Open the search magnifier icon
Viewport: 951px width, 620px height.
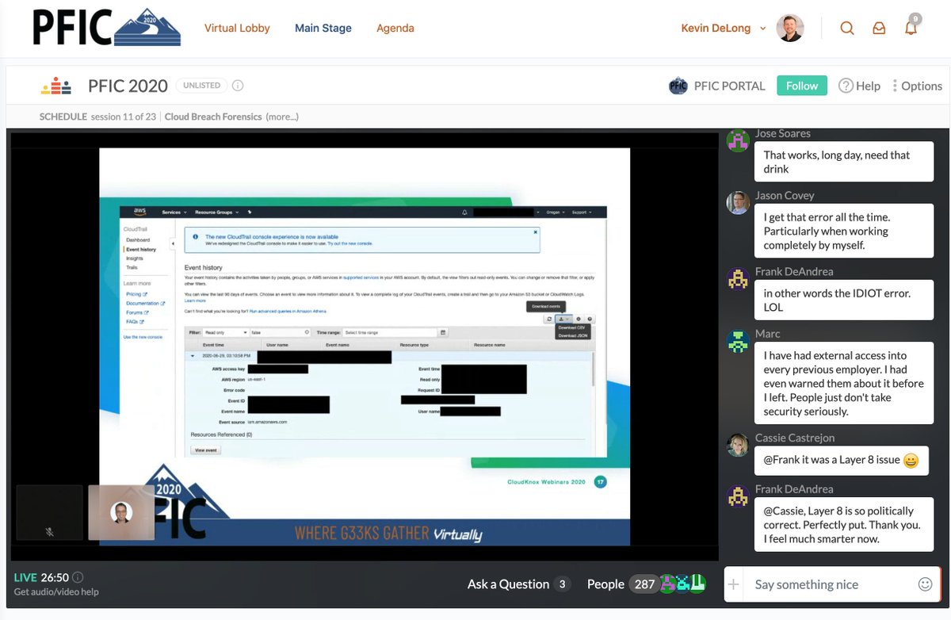coord(847,28)
